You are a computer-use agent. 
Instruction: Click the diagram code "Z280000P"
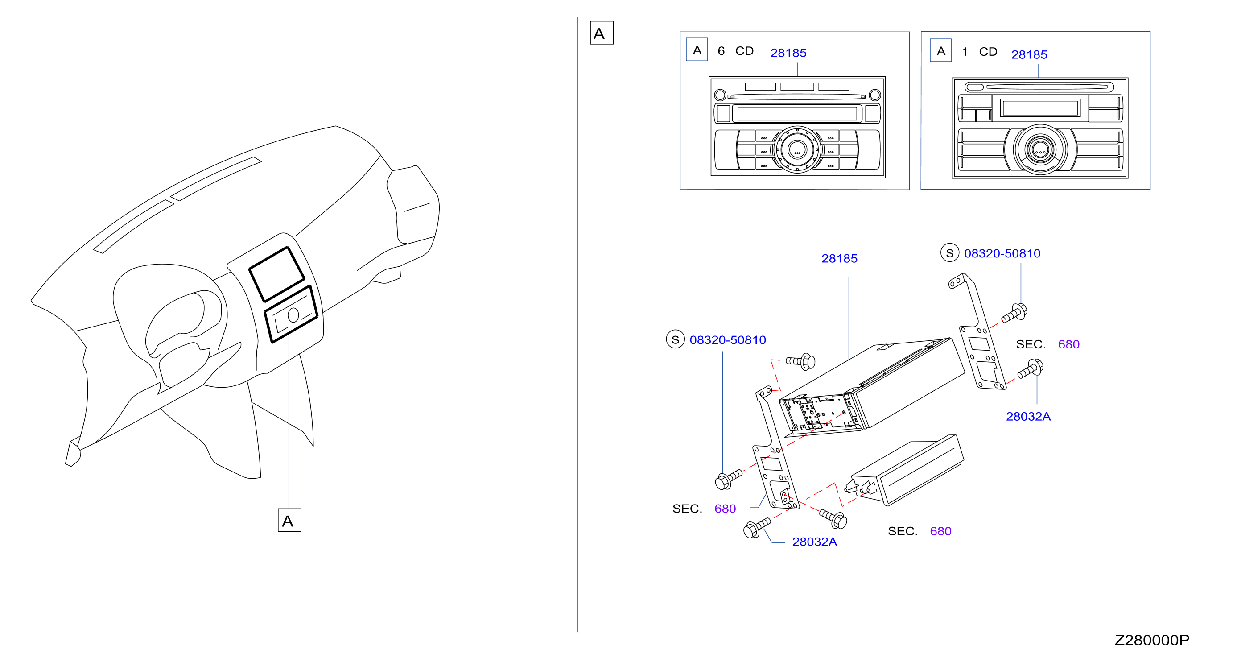tap(1151, 641)
